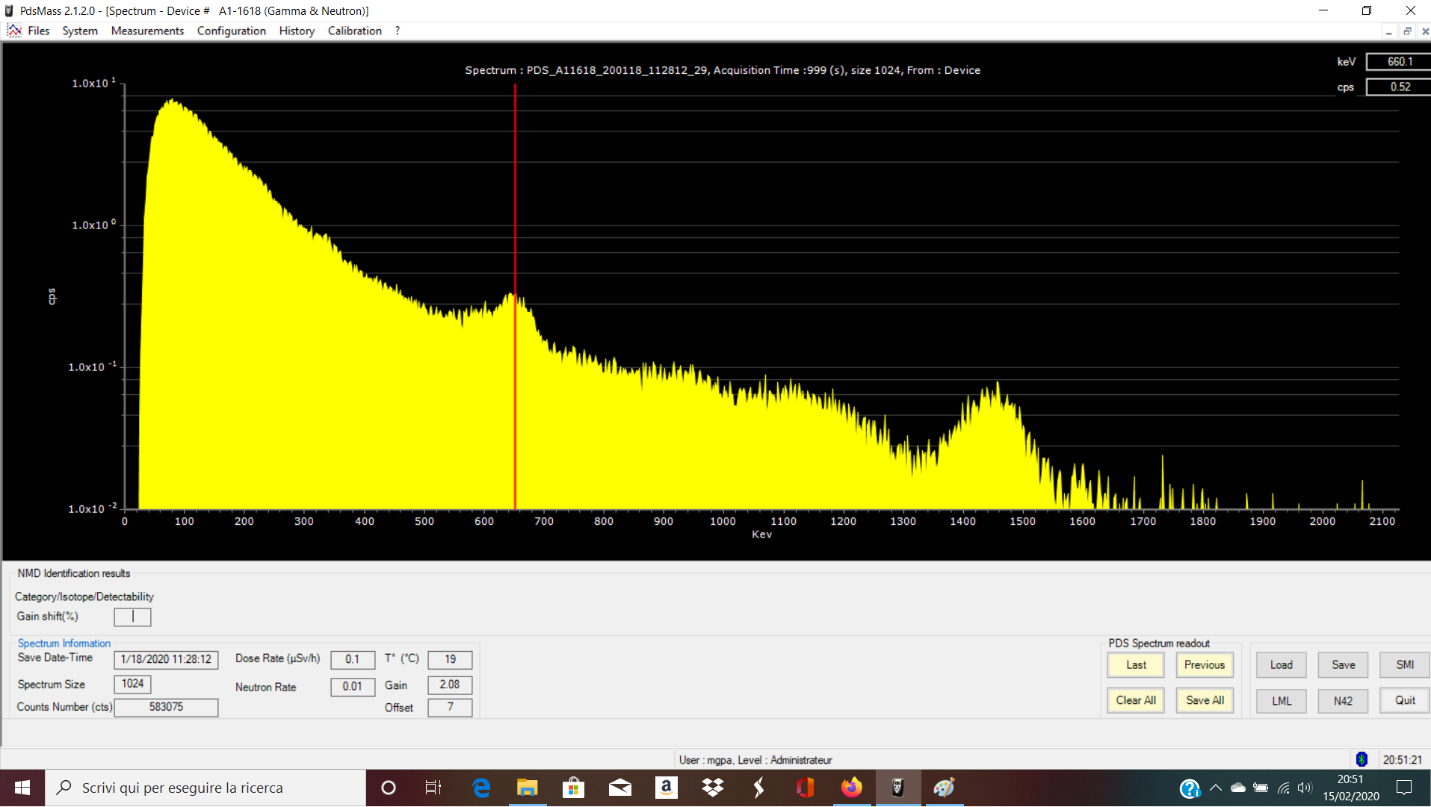This screenshot has height=807, width=1431.
Task: Show hidden system tray icons
Action: pyautogui.click(x=1215, y=788)
